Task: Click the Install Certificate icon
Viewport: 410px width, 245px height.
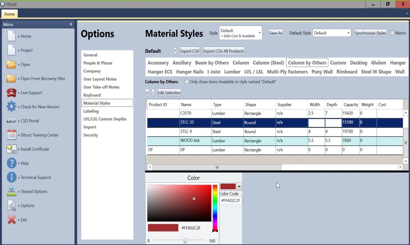Action: [12, 149]
